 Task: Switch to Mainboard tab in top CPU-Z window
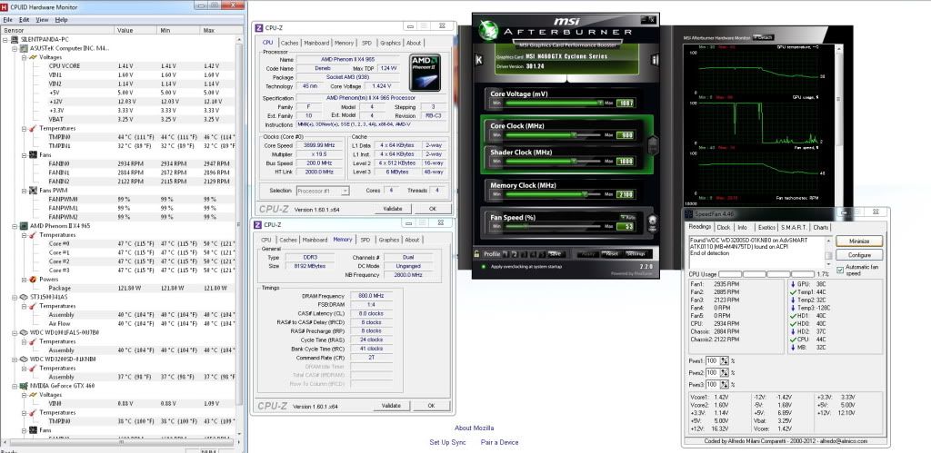click(316, 43)
